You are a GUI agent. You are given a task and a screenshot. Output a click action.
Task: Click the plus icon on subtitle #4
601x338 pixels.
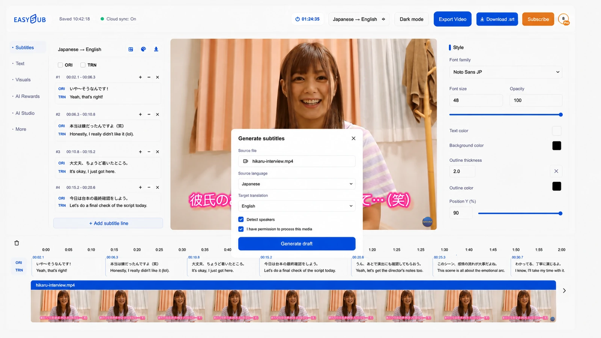[x=140, y=187]
